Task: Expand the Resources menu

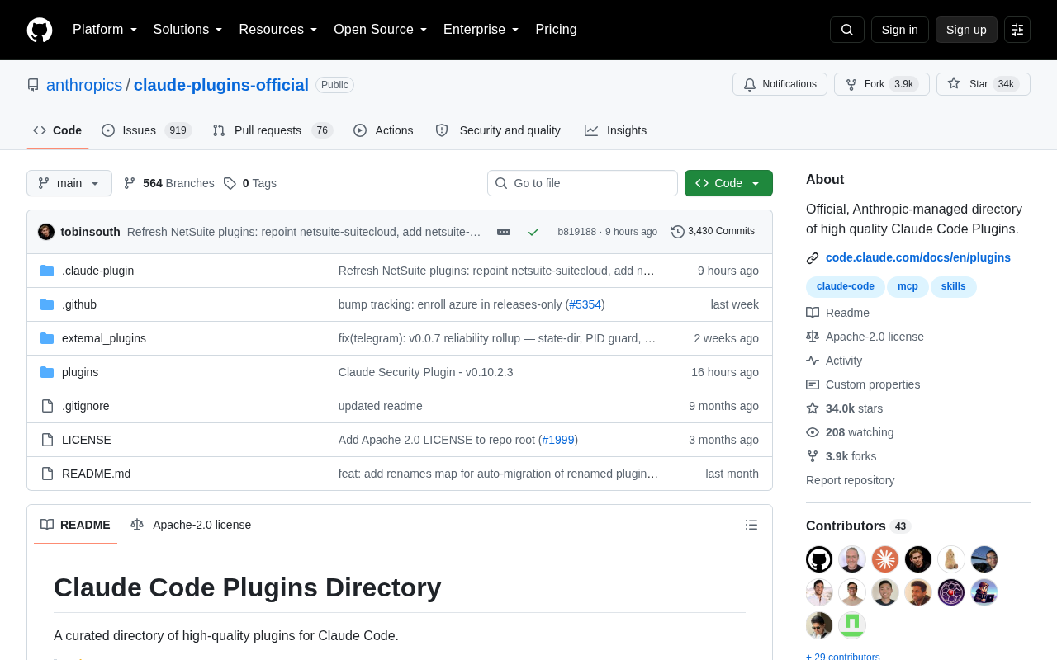Action: pyautogui.click(x=278, y=30)
